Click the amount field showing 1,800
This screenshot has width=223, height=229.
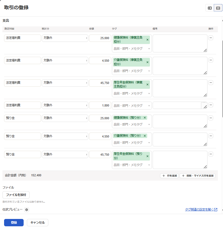[x=100, y=105]
